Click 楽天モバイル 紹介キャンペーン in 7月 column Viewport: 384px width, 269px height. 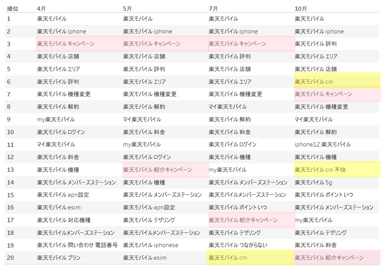(x=243, y=220)
